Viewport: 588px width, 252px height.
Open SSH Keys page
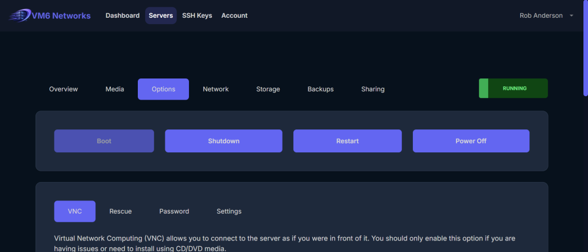tap(197, 15)
